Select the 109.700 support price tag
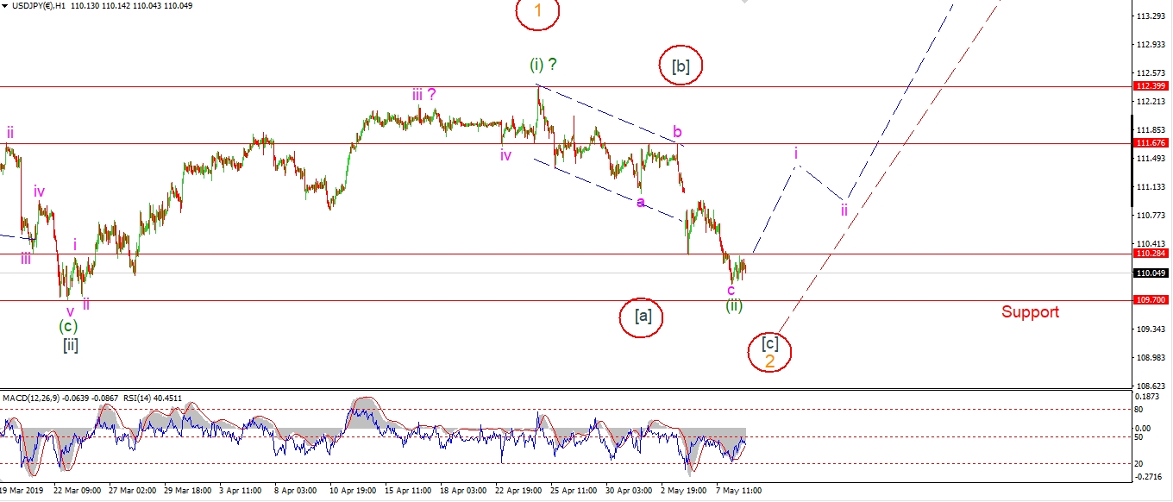This screenshot has height=502, width=1173. click(x=1151, y=300)
